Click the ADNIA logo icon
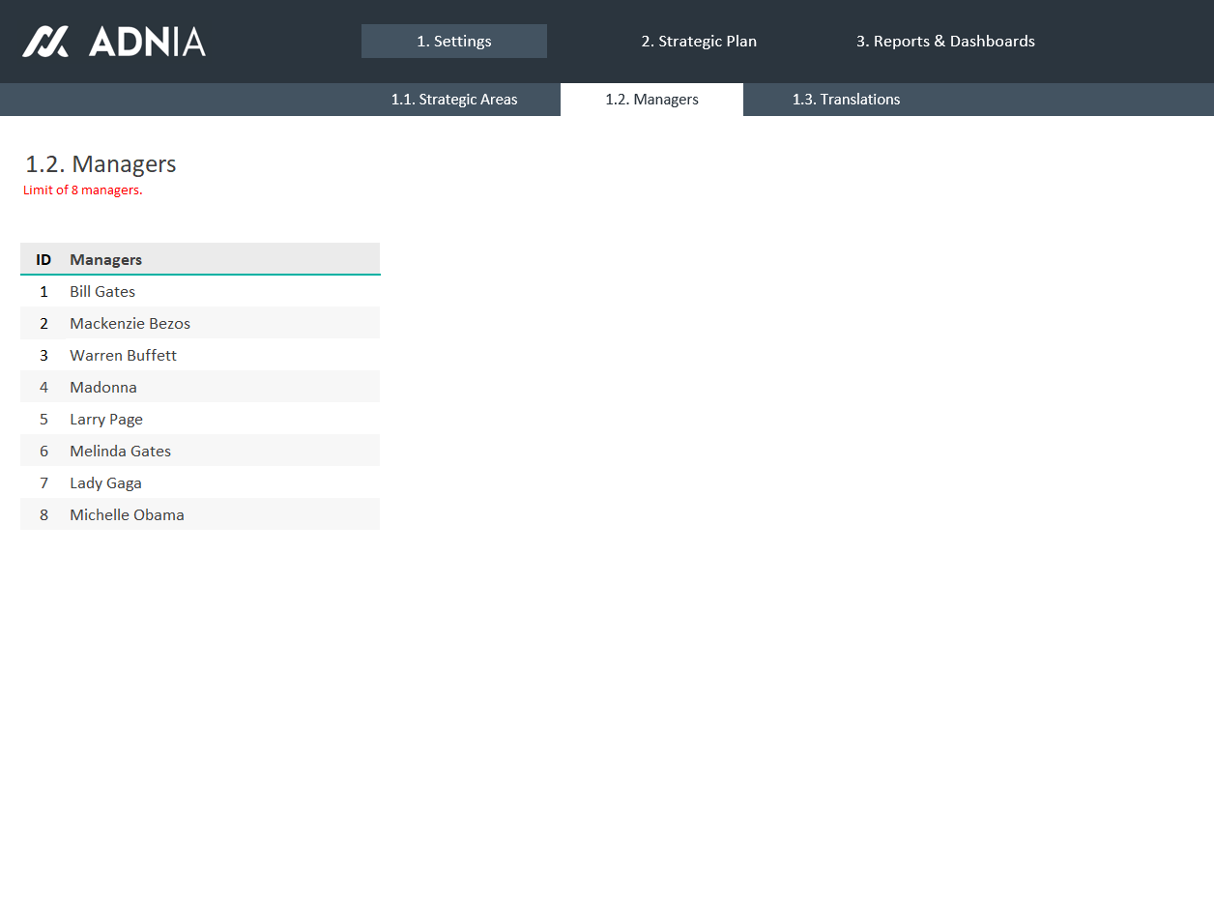The width and height of the screenshot is (1214, 905). (x=45, y=42)
